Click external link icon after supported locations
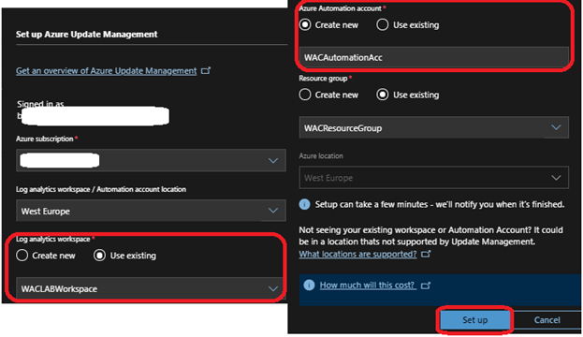Viewport: 583px width, 337px height. [x=426, y=254]
